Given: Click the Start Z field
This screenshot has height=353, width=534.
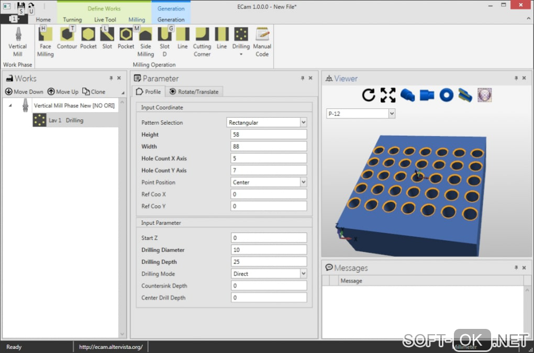Looking at the screenshot, I should coord(269,238).
